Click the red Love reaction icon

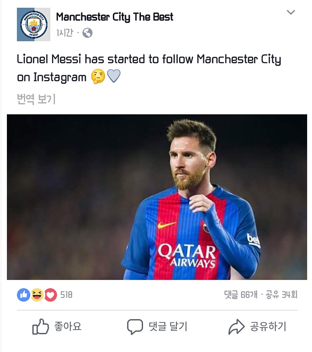51,295
